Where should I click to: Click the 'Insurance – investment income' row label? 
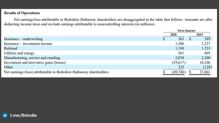[x=28, y=44]
